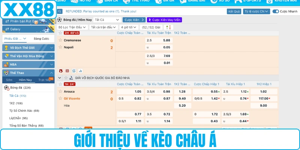Screen dimensions: 300x150
Task: Click the 117.00 odds in 1X2 Hiệp 1
Action: point(264,99)
